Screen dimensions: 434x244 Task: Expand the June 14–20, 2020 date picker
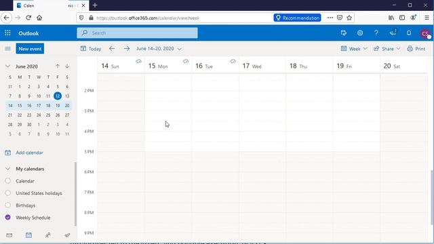[159, 49]
